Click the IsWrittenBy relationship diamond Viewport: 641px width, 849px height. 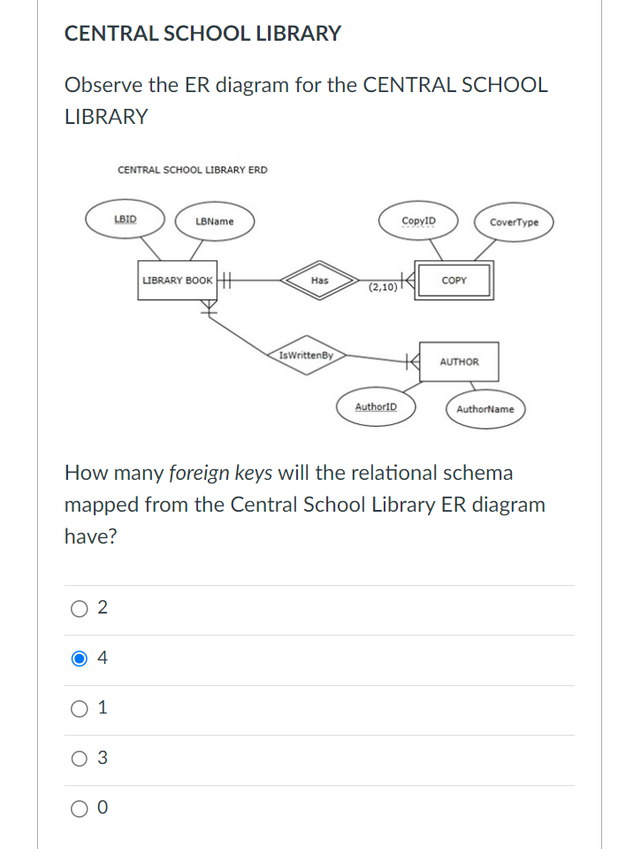pos(305,354)
